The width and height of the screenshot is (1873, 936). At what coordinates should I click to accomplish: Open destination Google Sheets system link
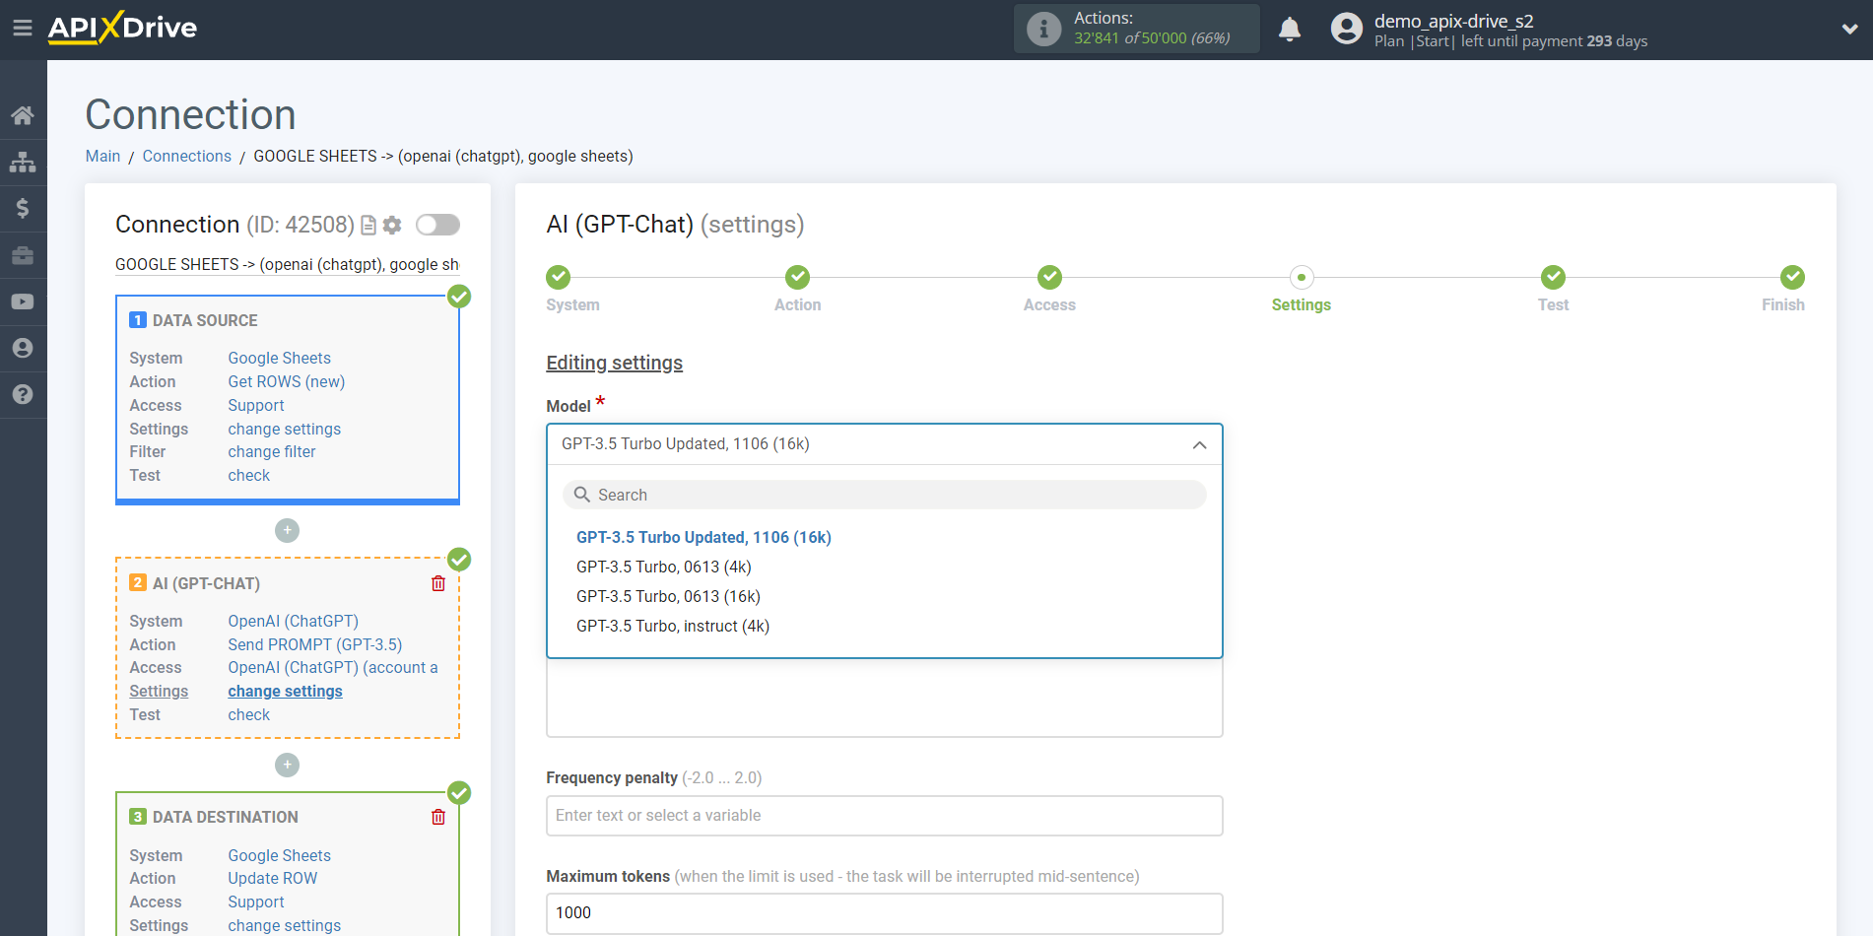pyautogui.click(x=279, y=856)
